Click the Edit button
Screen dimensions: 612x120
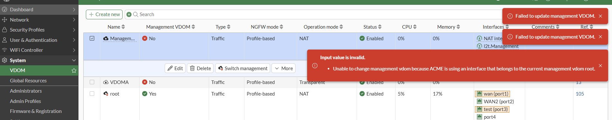click(x=175, y=68)
